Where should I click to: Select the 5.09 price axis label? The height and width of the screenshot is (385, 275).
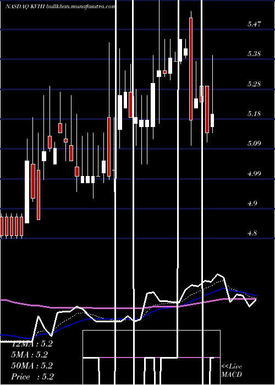pos(254,144)
